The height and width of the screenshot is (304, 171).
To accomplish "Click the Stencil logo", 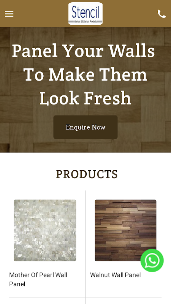I will 85,14.
